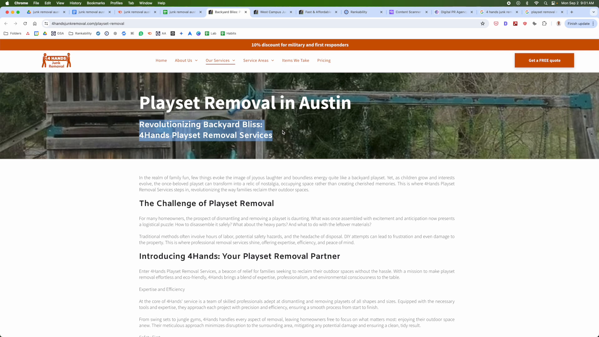
Task: Open the About Us dropdown
Action: (x=186, y=60)
